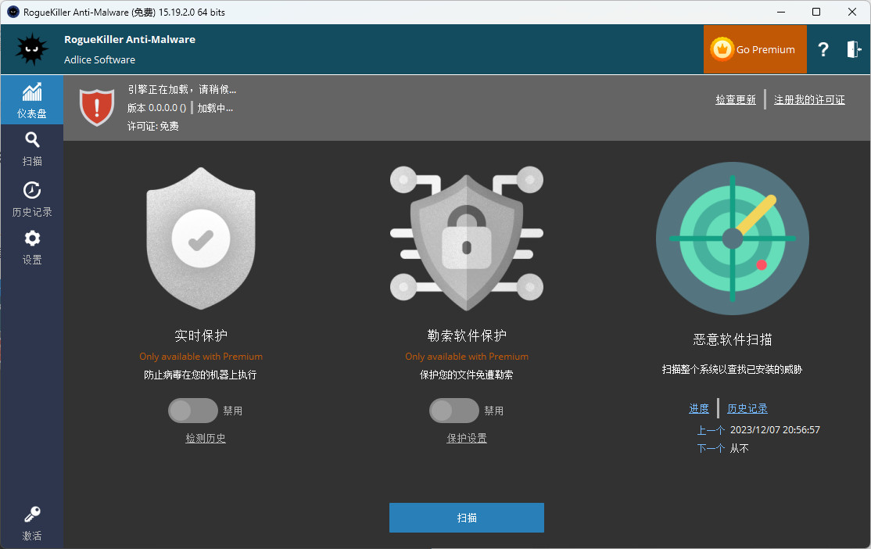Minimize the RogueKiller window
This screenshot has width=871, height=549.
pos(781,12)
